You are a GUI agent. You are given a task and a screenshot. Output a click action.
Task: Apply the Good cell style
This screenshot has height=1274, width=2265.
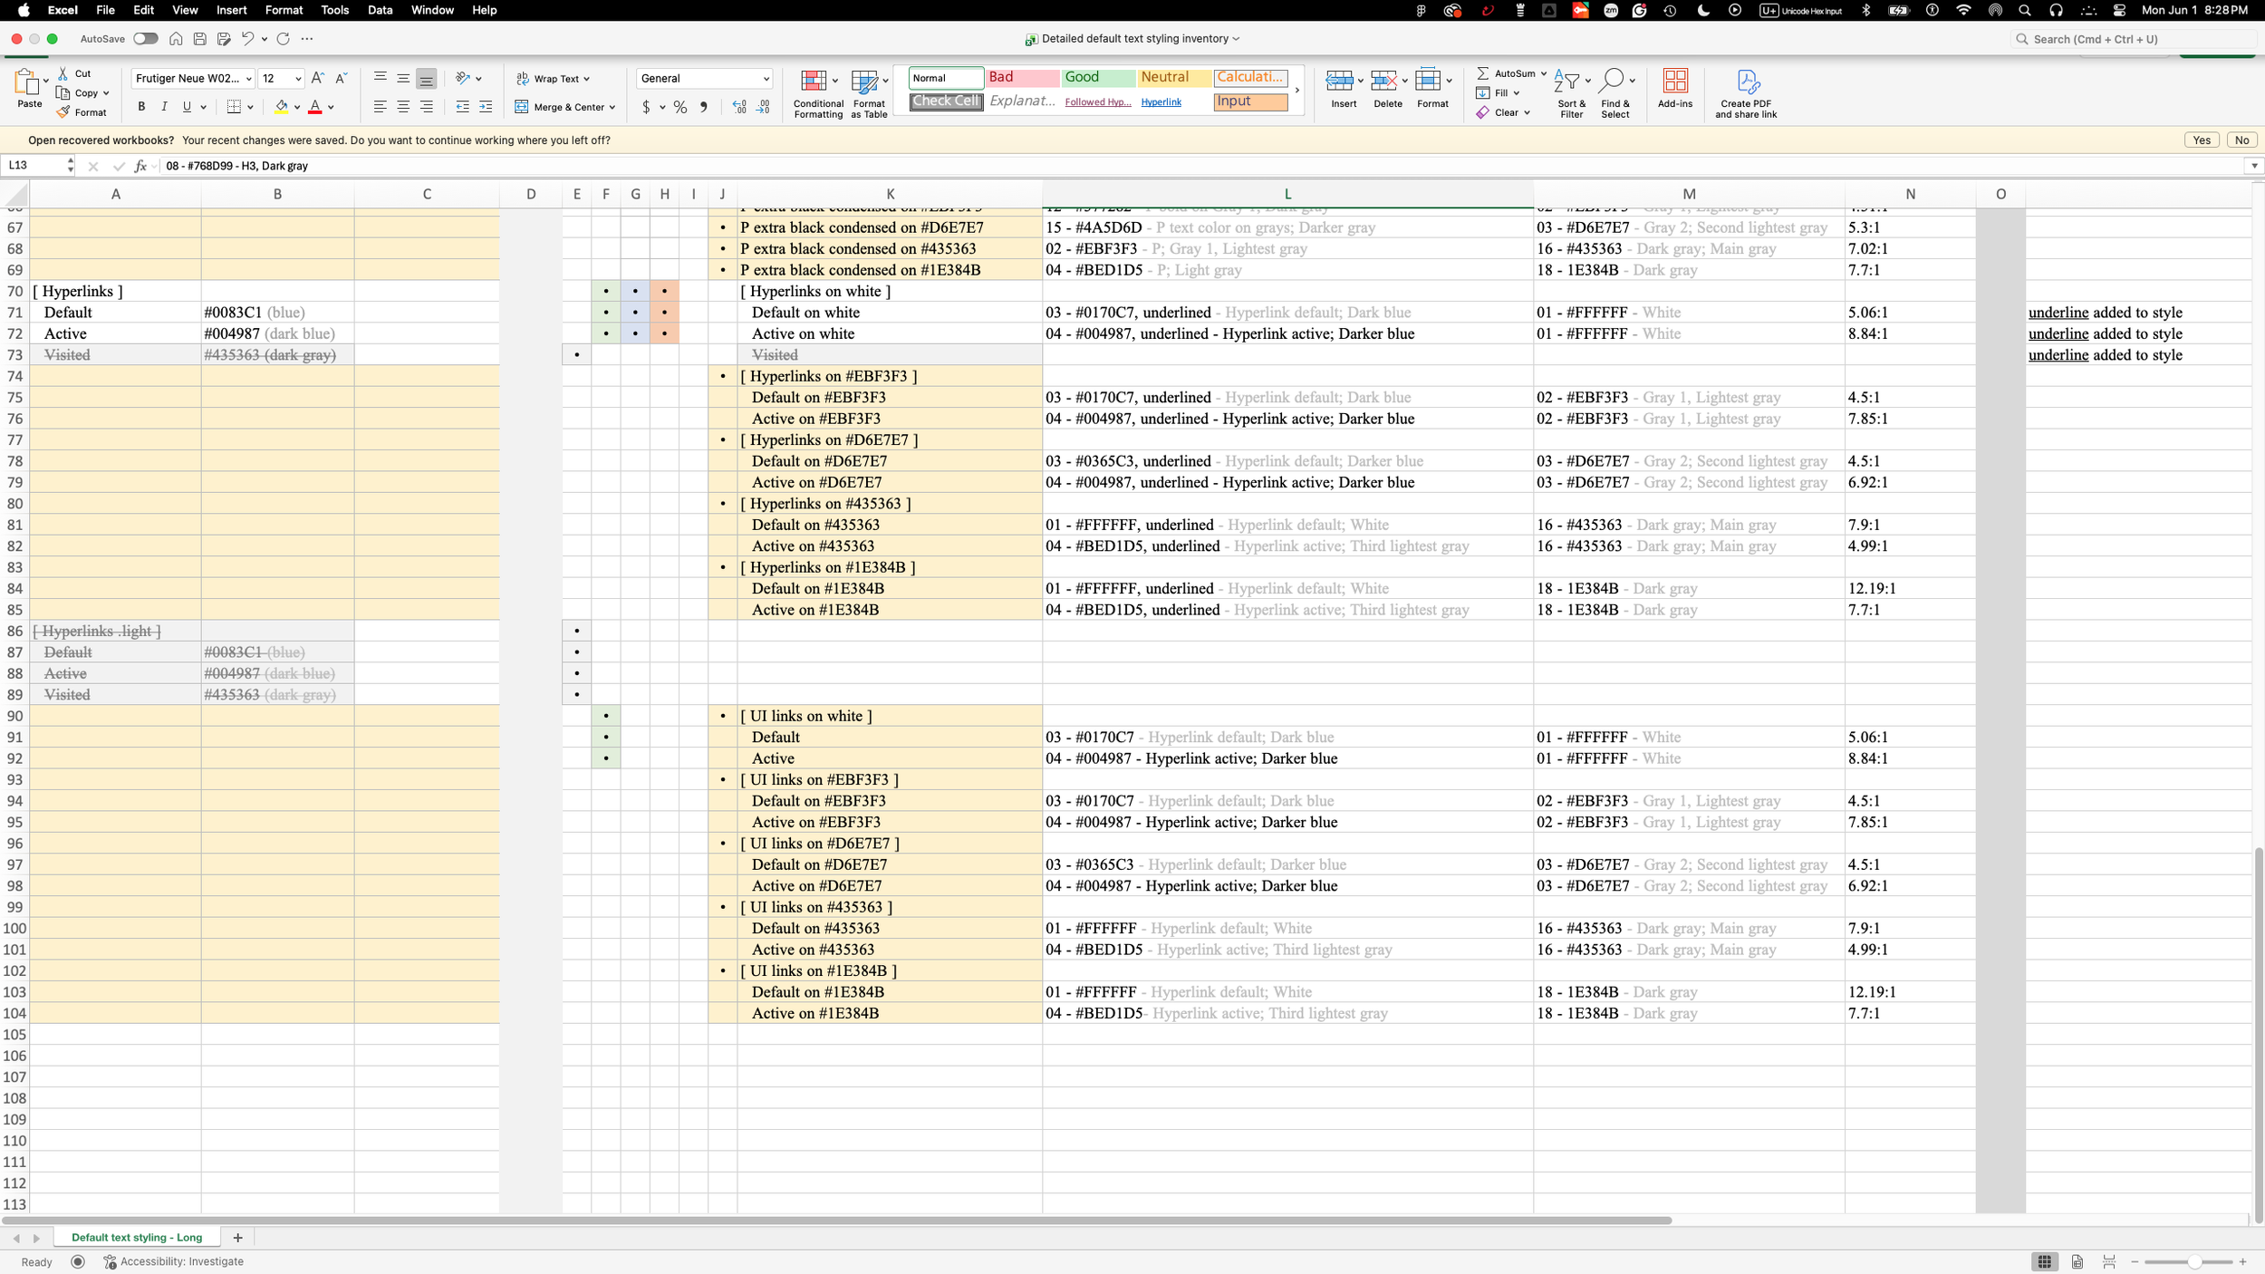pyautogui.click(x=1097, y=78)
